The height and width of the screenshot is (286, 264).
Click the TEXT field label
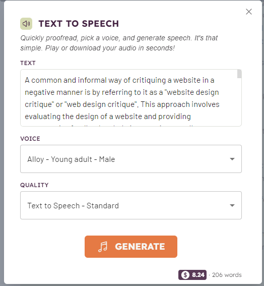point(28,63)
